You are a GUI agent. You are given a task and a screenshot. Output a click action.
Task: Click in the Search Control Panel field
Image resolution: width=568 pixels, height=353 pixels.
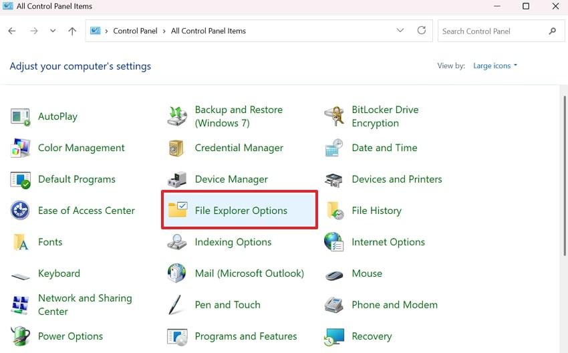pyautogui.click(x=501, y=31)
